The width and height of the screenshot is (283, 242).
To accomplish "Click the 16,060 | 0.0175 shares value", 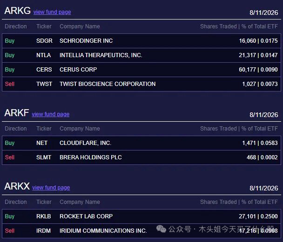I will click(x=258, y=41).
